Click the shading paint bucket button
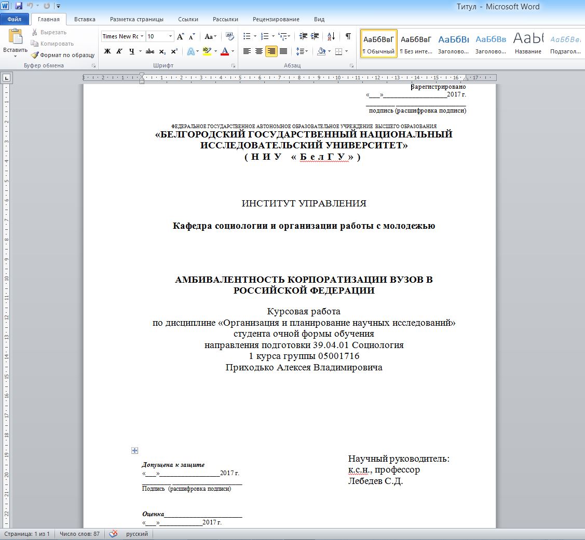 pos(321,51)
